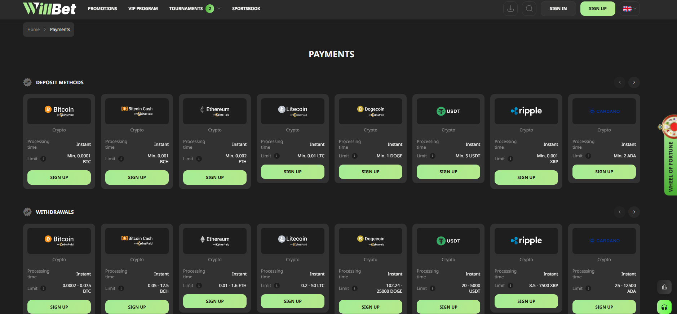Show next deposit methods with right arrow
This screenshot has width=677, height=314.
point(634,82)
